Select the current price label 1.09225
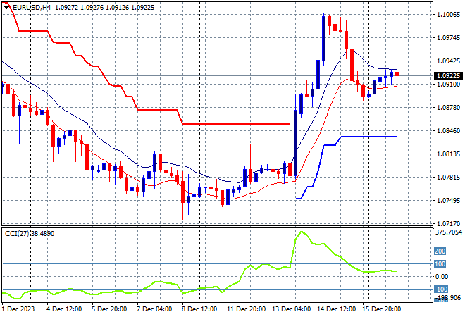The height and width of the screenshot is (317, 465). (448, 76)
